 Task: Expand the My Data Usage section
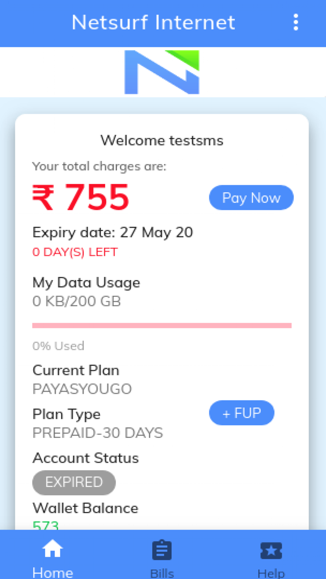coord(86,283)
